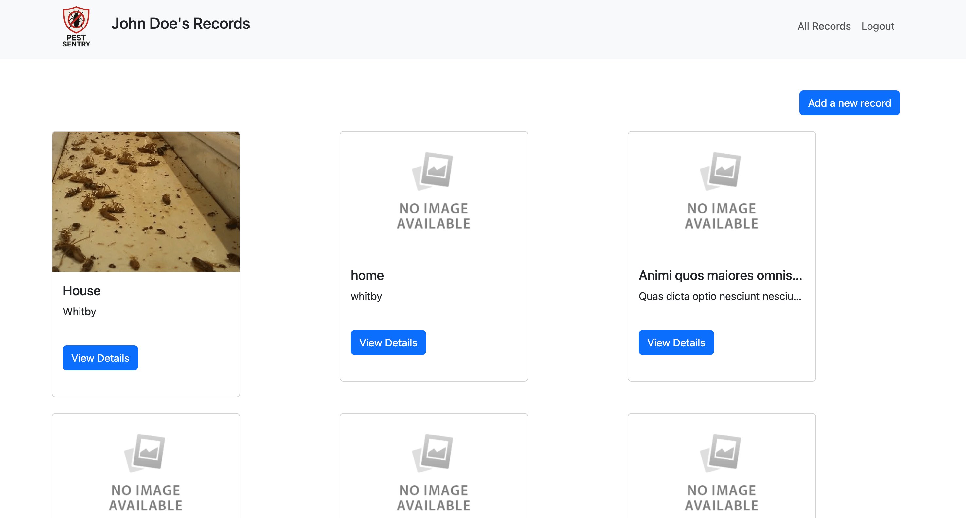
Task: Click the home card title
Action: [367, 275]
